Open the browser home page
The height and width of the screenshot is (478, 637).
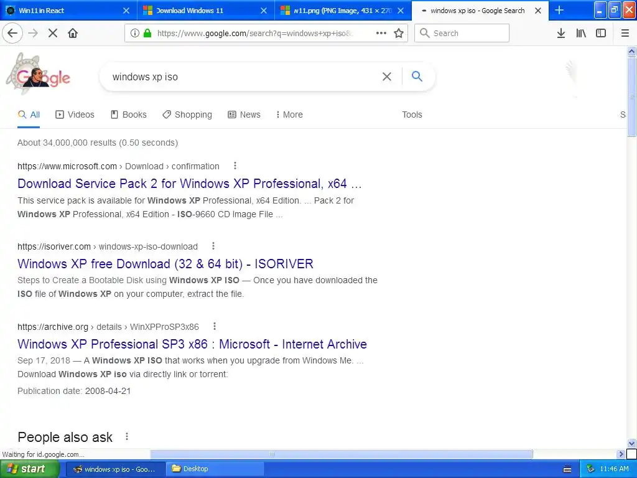73,34
